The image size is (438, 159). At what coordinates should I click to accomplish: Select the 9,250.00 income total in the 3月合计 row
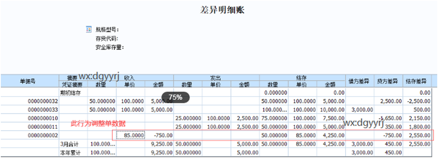pyautogui.click(x=162, y=144)
